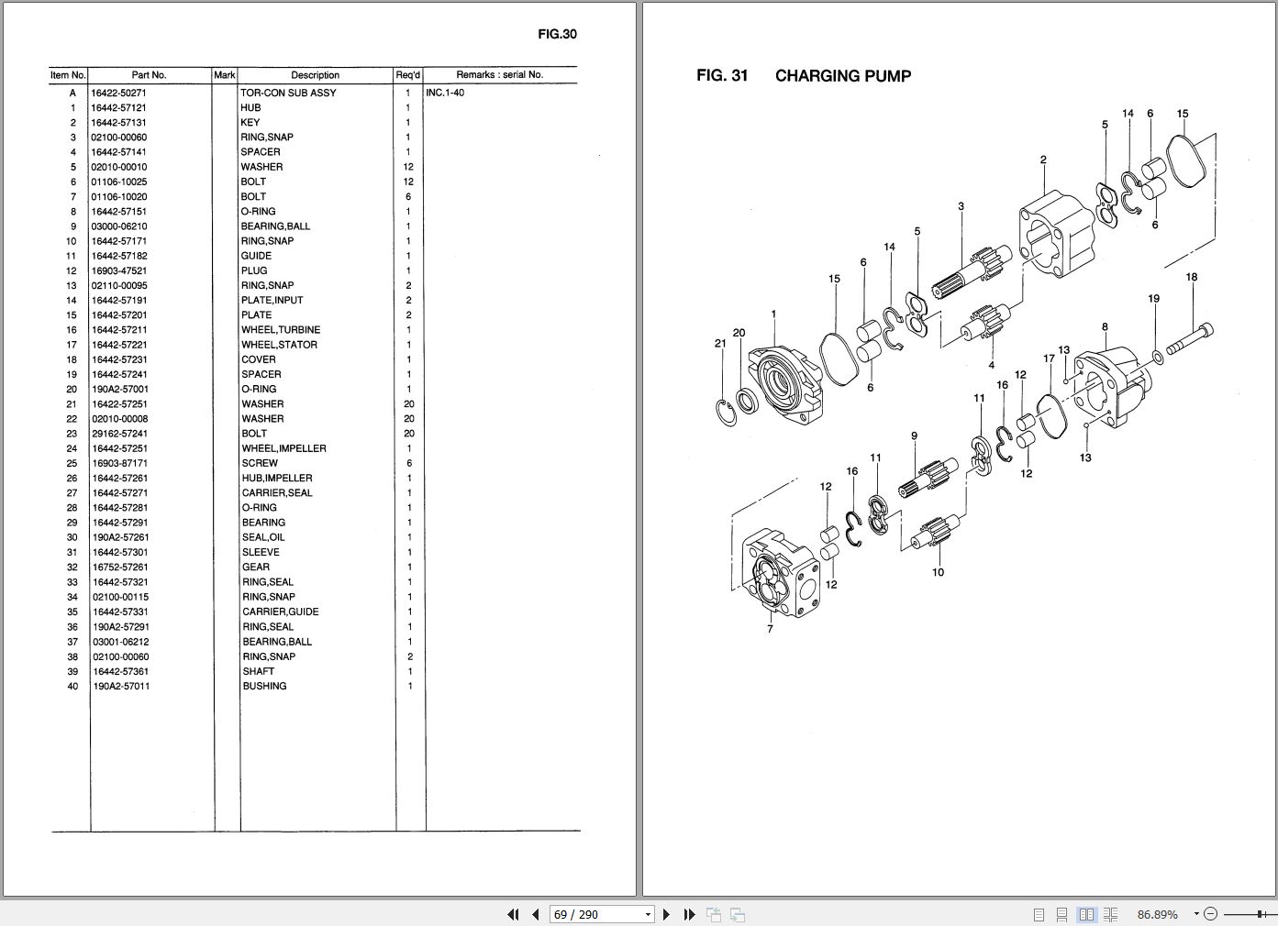
Task: Enable continuous scrolling page layout
Action: coord(1063,914)
